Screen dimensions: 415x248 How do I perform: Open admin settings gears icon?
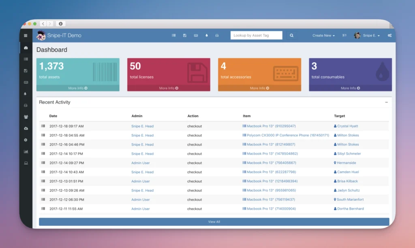click(389, 36)
